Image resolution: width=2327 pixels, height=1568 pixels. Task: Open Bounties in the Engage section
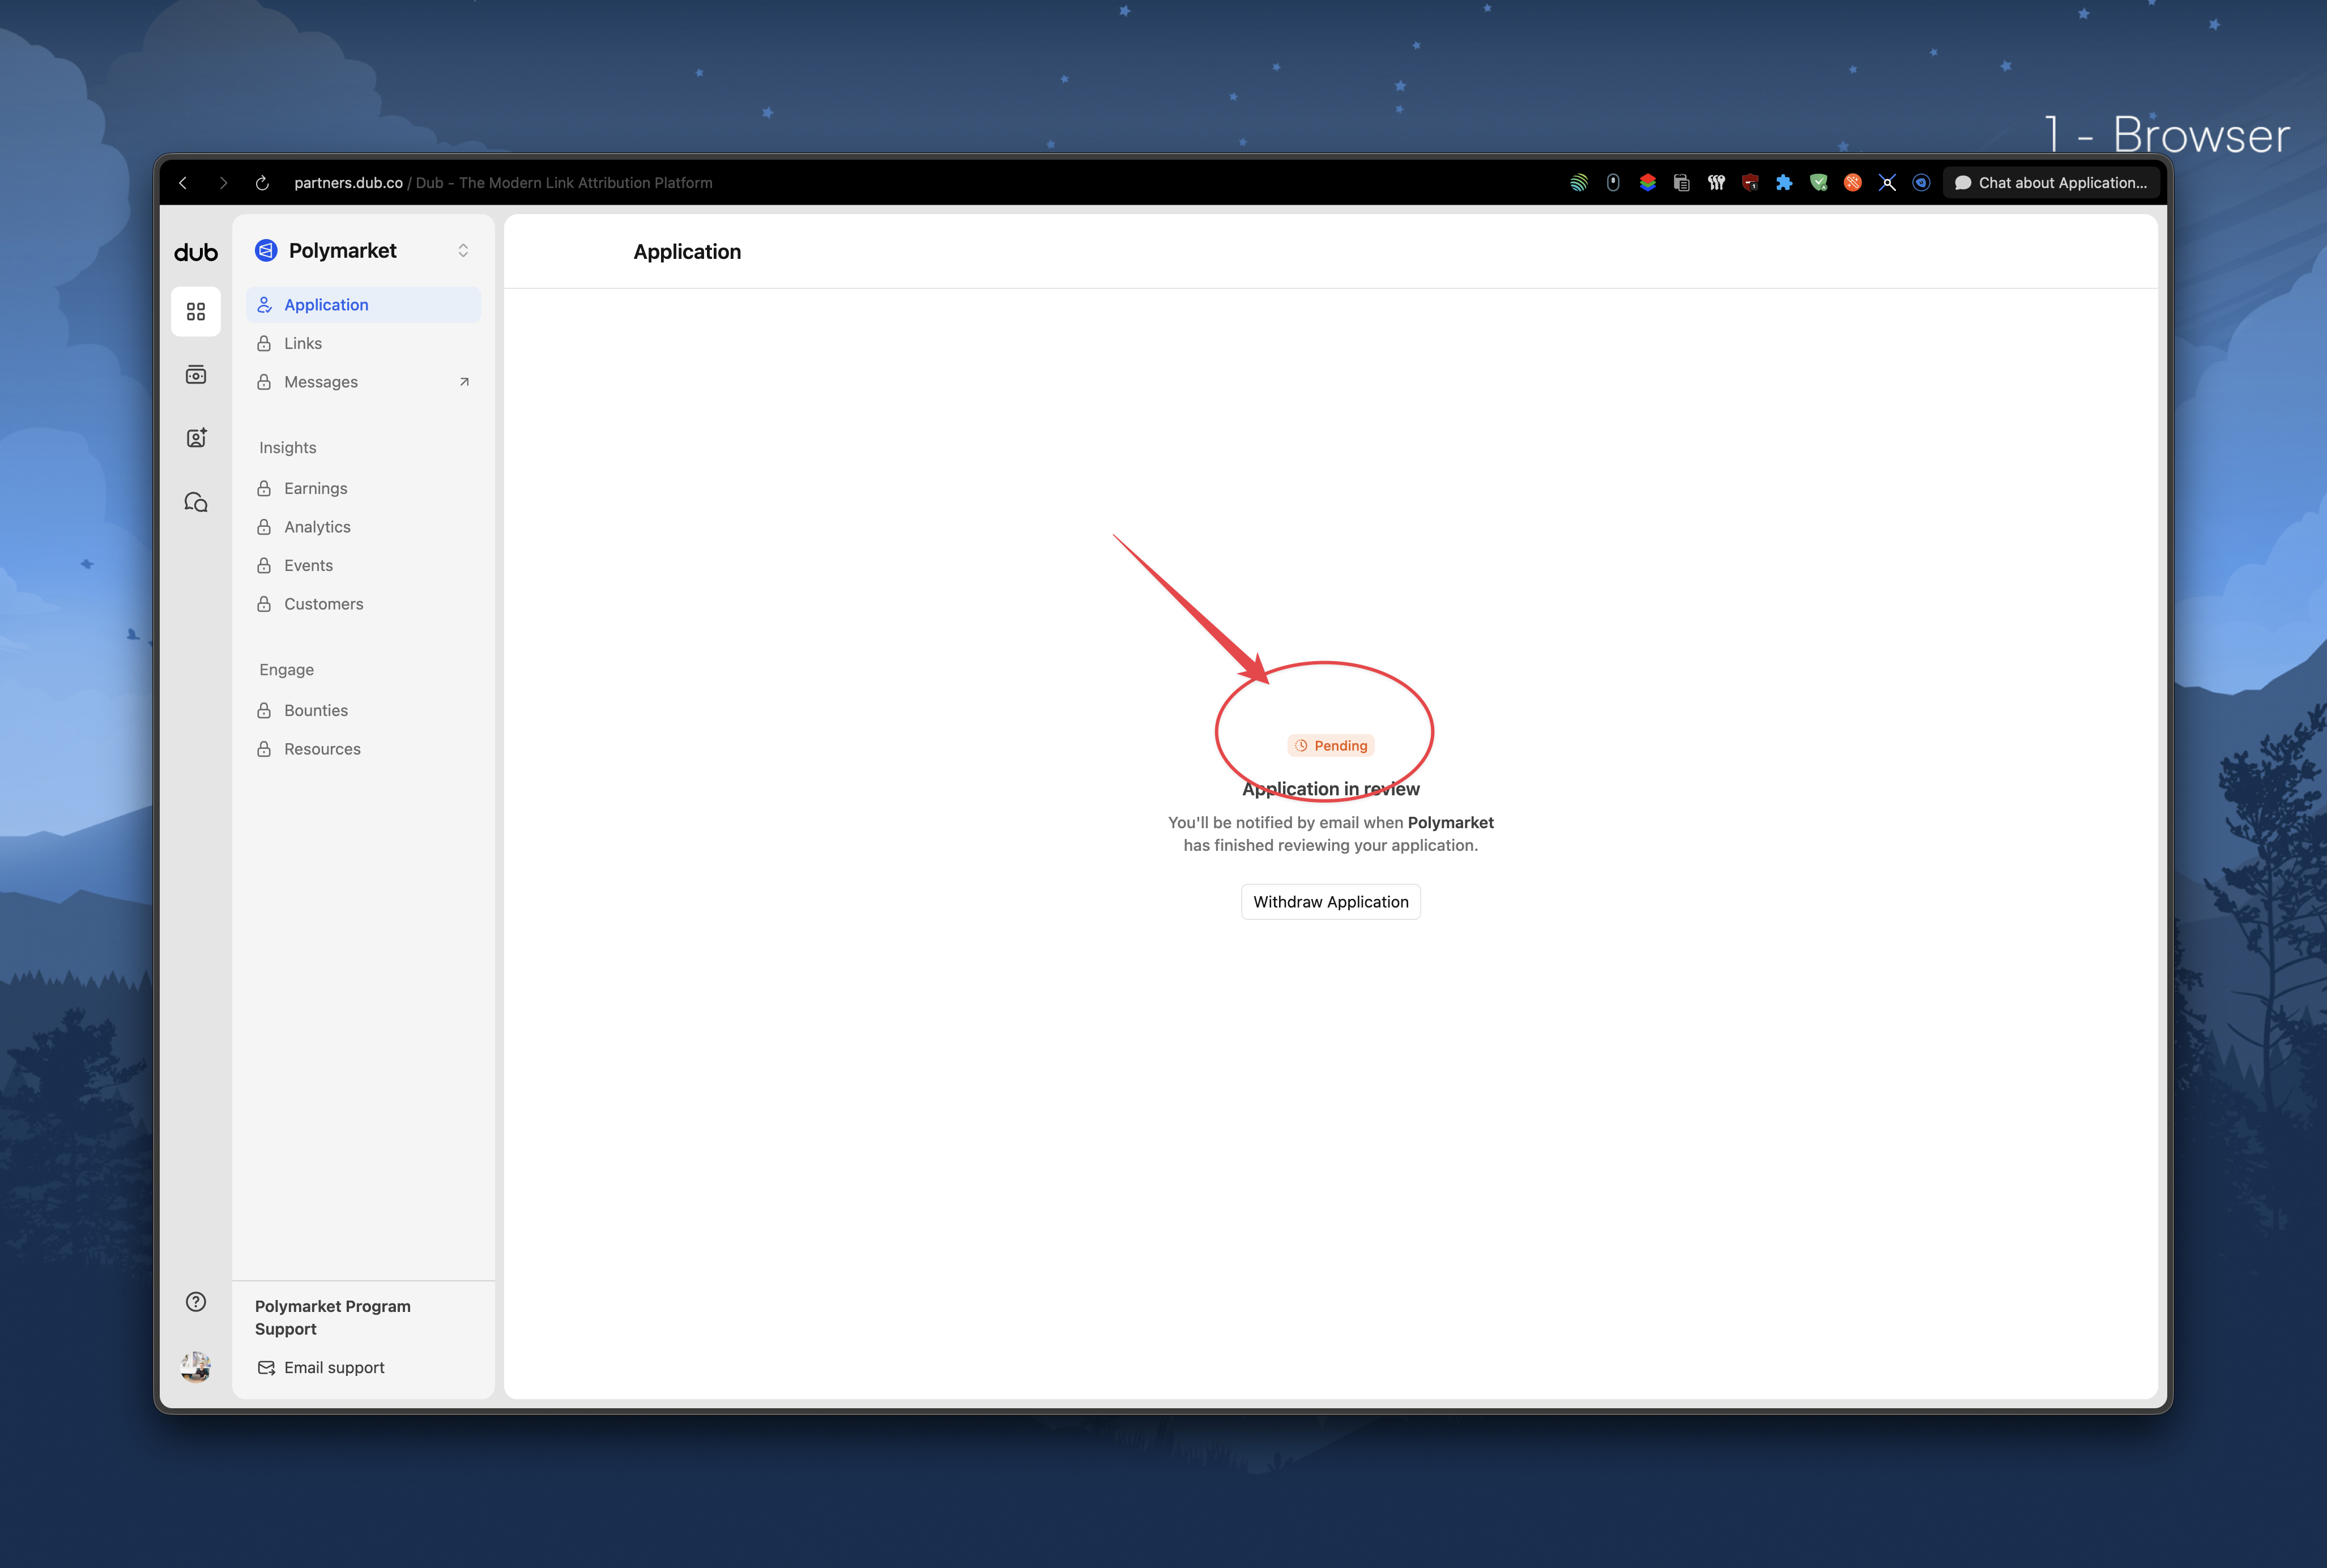click(315, 710)
